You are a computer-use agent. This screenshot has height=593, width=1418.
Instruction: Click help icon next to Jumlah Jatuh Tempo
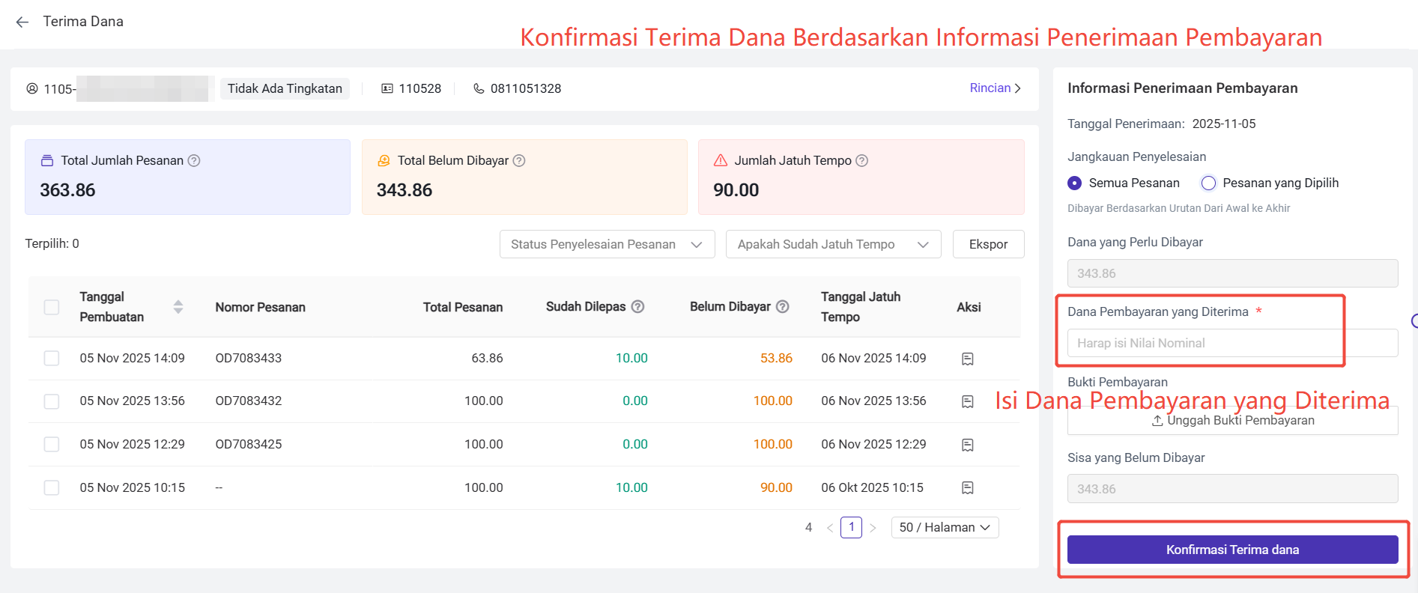[862, 160]
